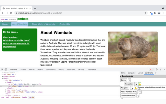166x104 pixels.
Task: Toggle the device toolbar icon in DevTools
Action: coord(6,69)
